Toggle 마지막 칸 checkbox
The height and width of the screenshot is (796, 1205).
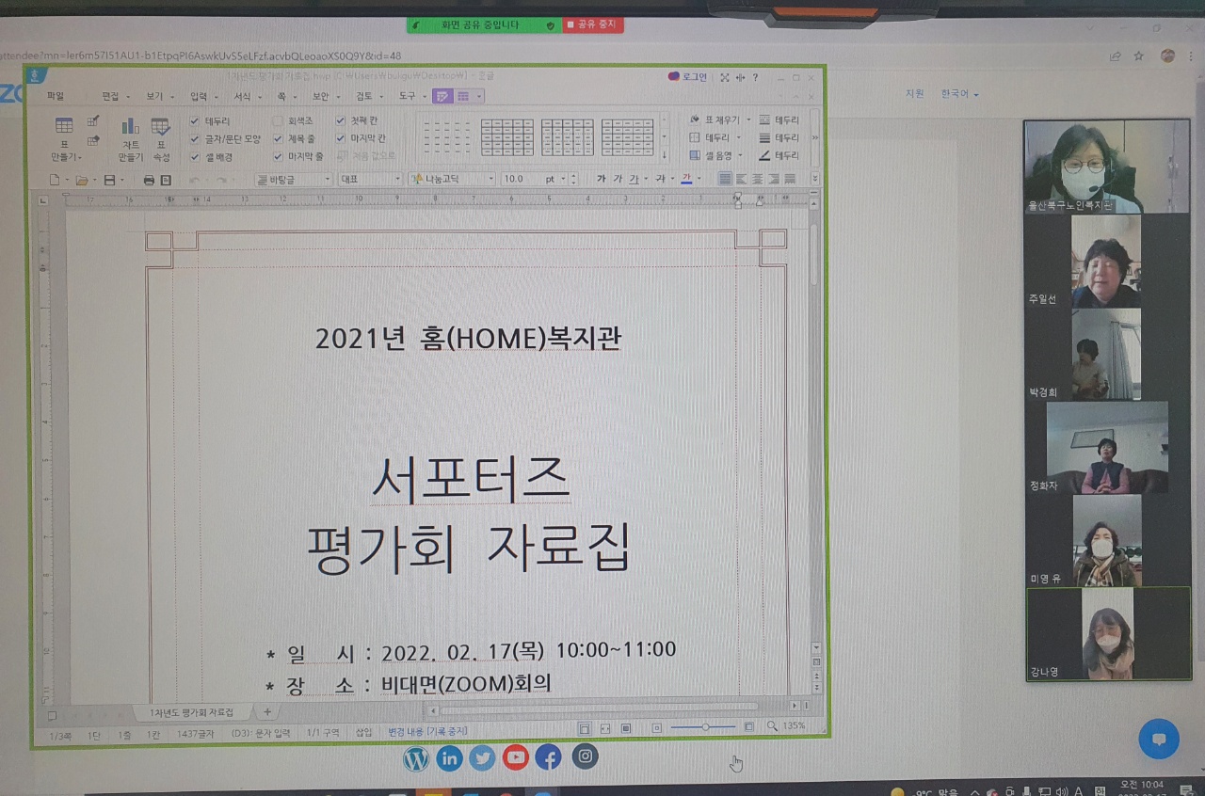coord(341,137)
